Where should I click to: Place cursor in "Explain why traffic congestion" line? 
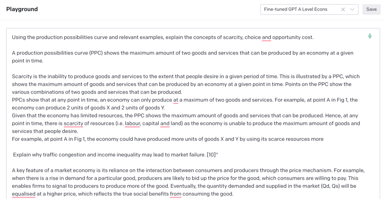(116, 155)
